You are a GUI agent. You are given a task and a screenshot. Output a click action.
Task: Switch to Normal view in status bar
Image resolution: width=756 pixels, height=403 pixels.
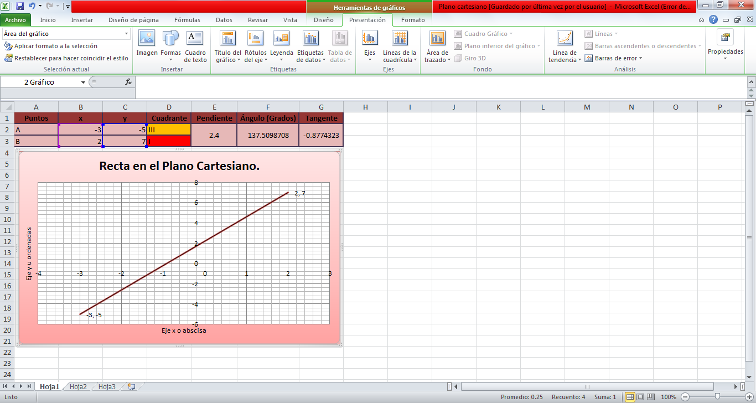(x=630, y=396)
